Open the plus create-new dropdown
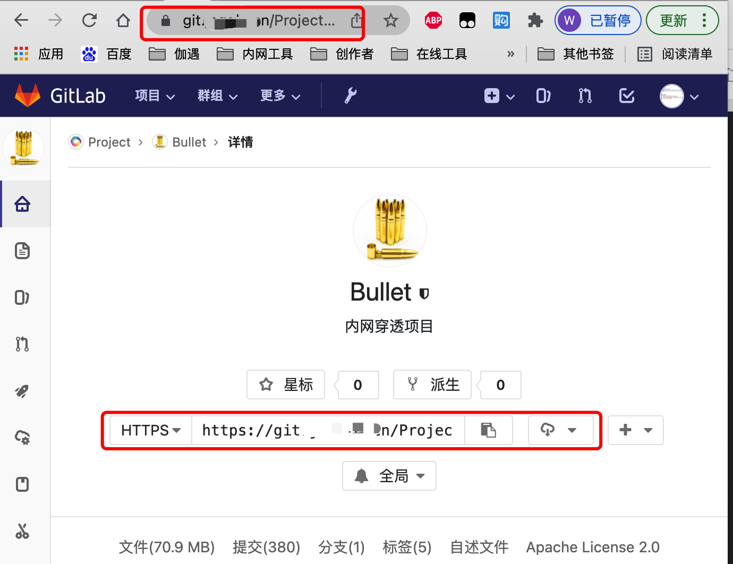This screenshot has height=564, width=733. click(635, 430)
